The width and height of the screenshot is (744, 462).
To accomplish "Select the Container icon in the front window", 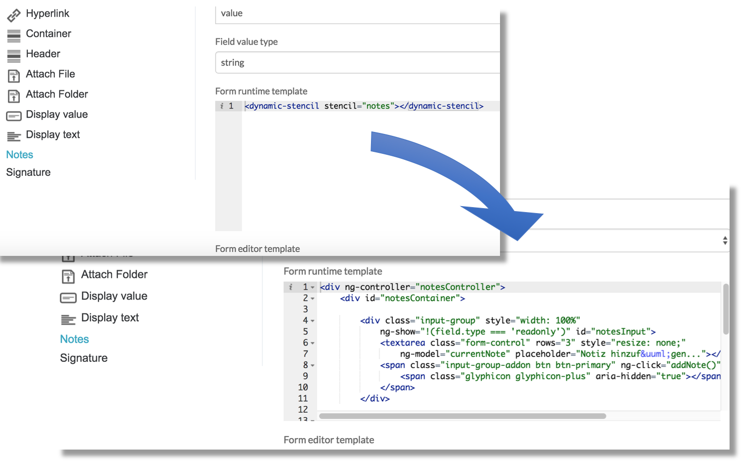I will click(x=13, y=35).
